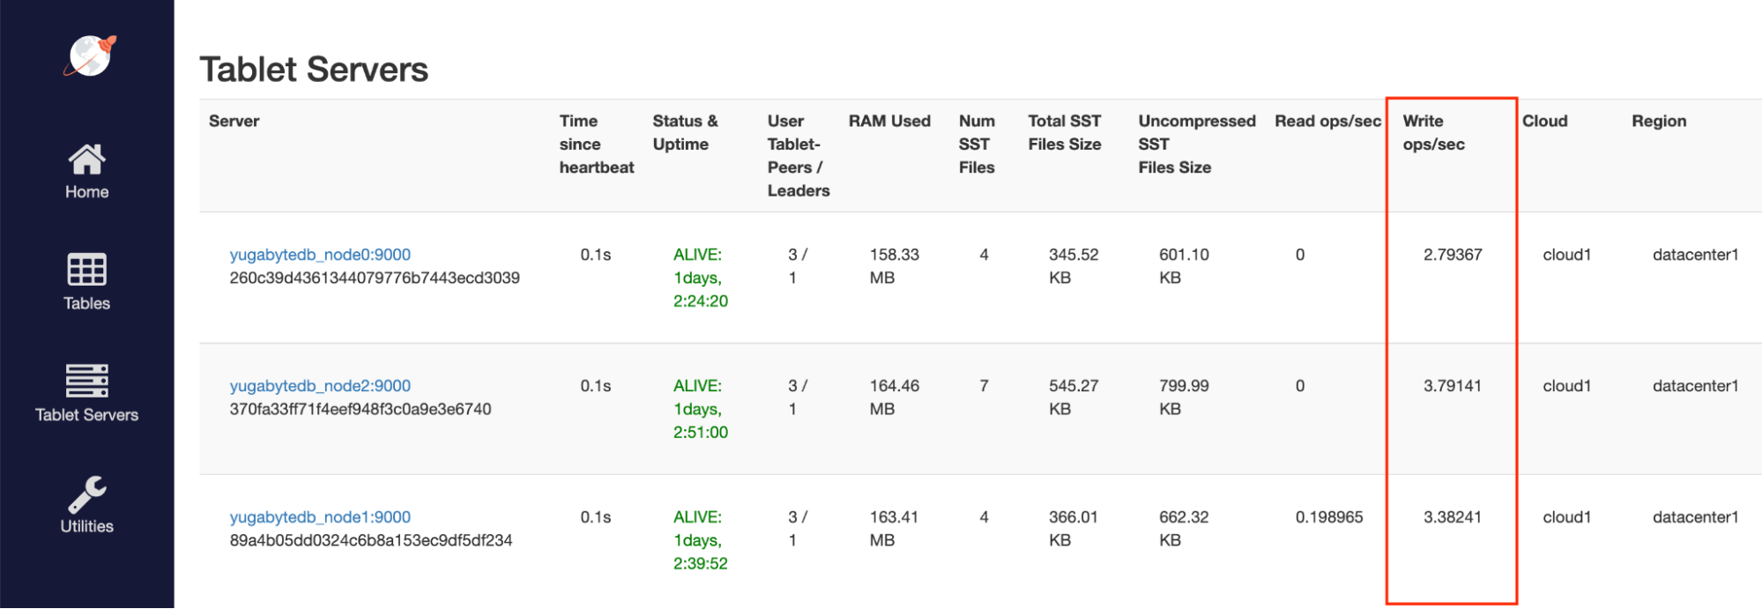This screenshot has width=1762, height=609.
Task: Click cloud1 in the node0 row
Action: click(1566, 255)
